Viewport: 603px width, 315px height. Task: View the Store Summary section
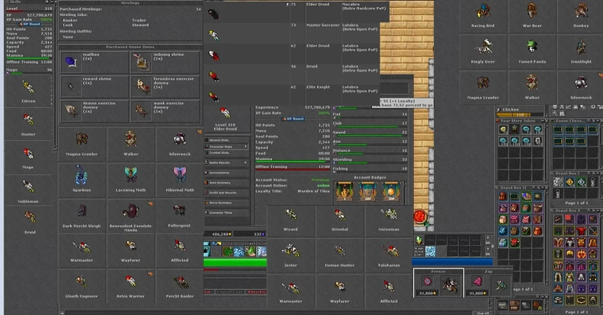point(227,203)
